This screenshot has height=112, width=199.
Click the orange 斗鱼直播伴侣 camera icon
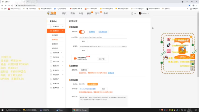[x=75, y=58]
